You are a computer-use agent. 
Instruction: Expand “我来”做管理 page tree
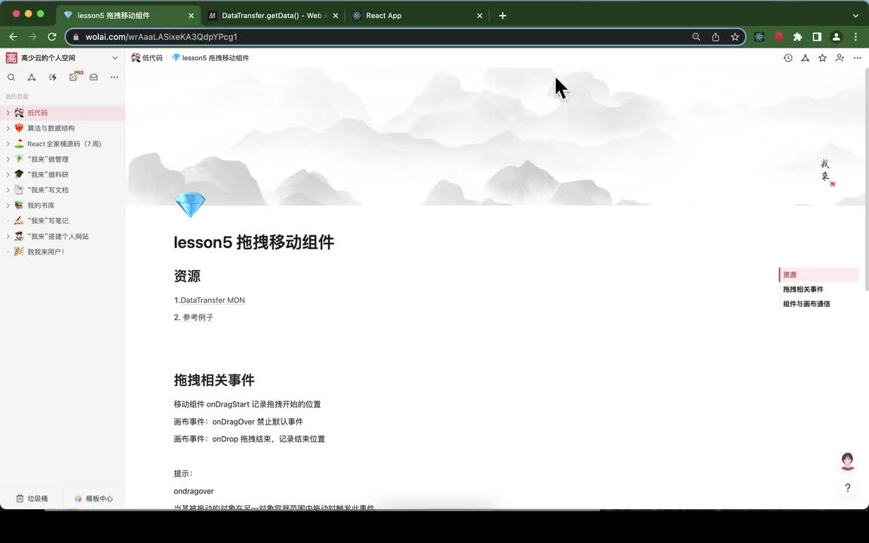pyautogui.click(x=8, y=159)
